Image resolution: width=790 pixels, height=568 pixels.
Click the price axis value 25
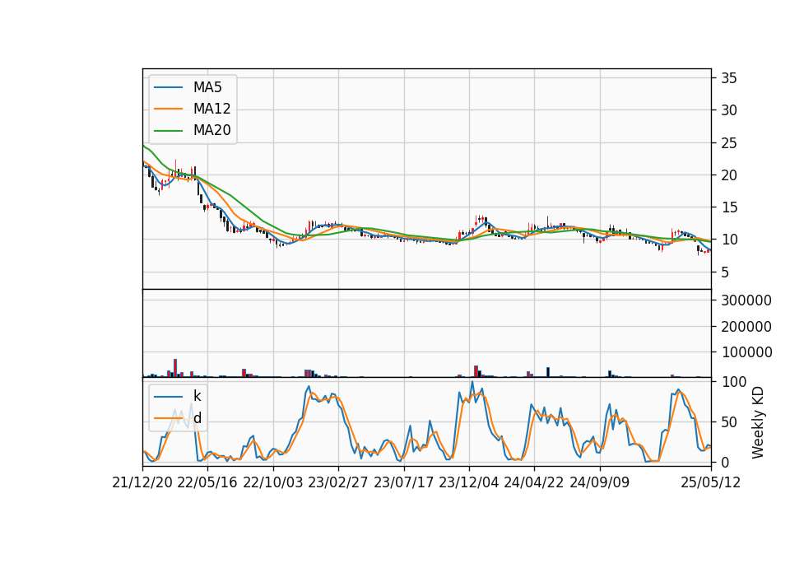(x=729, y=143)
